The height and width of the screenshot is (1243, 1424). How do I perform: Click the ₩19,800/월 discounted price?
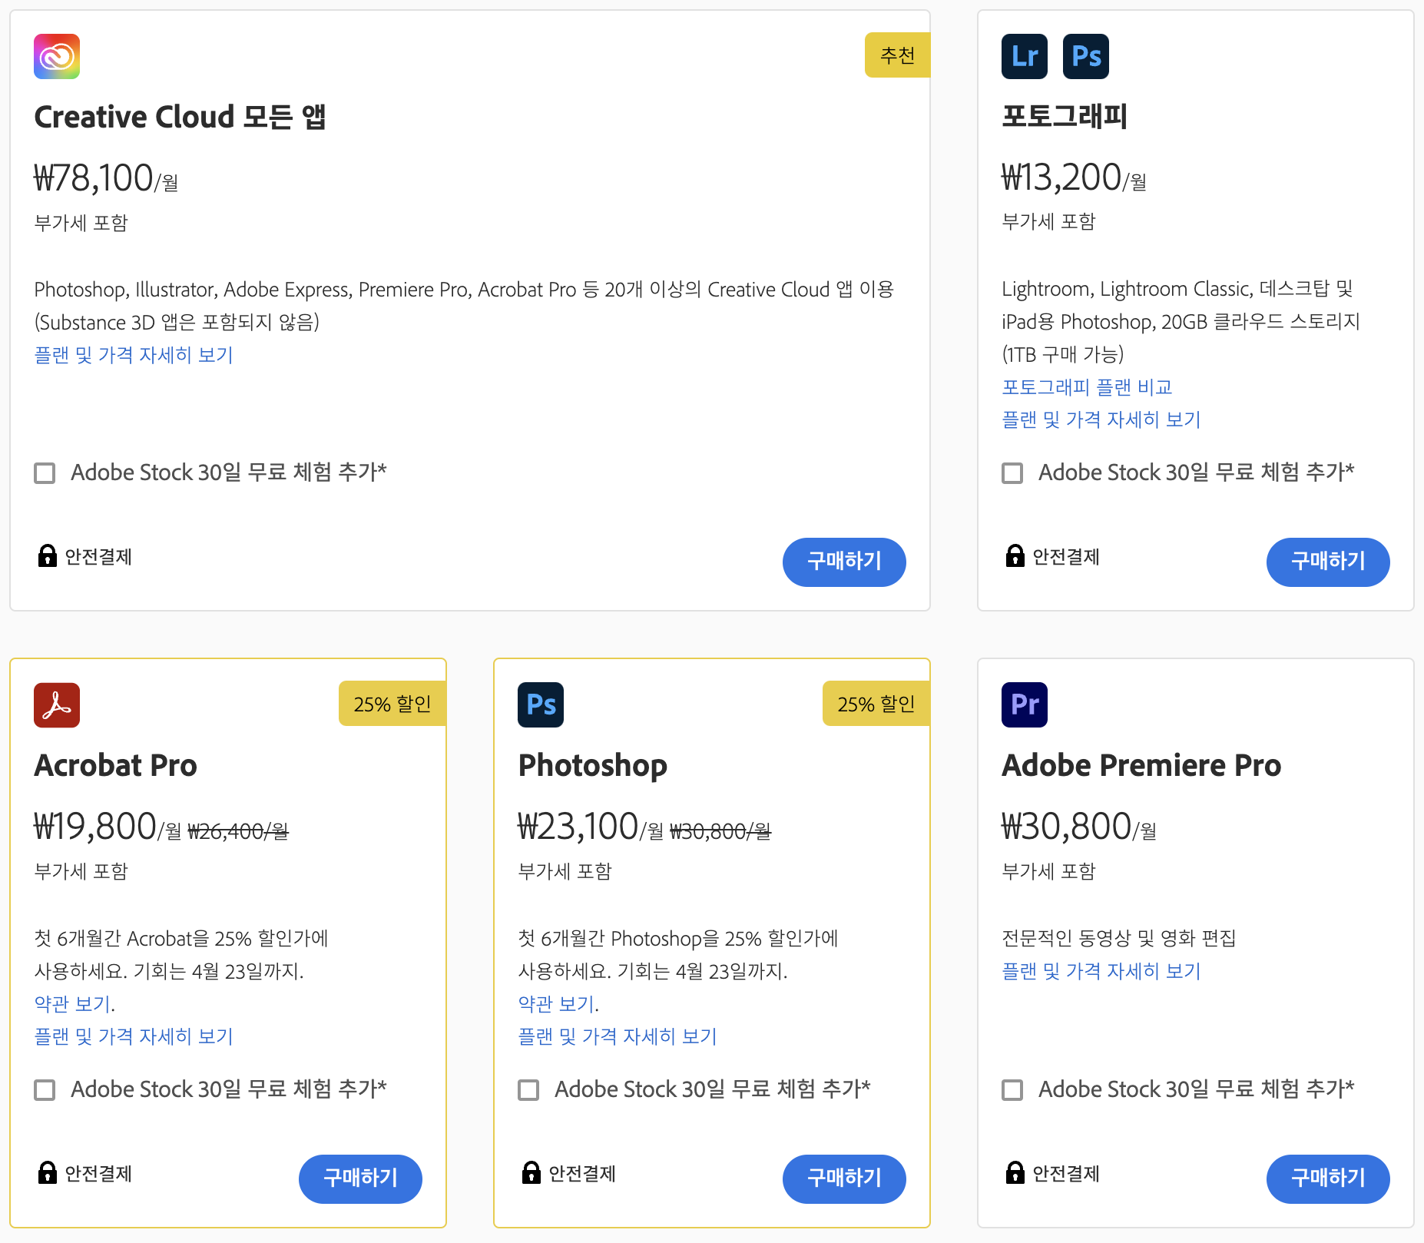click(x=108, y=827)
